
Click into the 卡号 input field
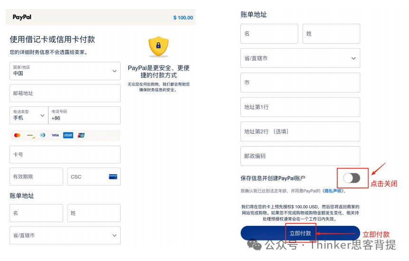pos(65,154)
